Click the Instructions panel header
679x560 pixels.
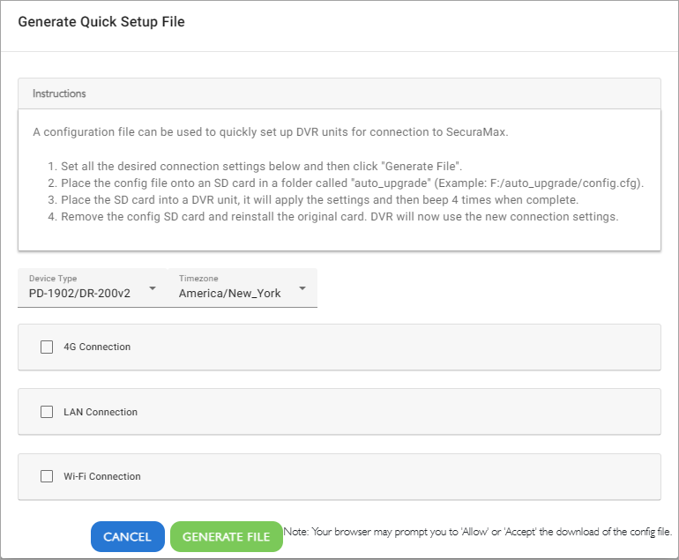[x=339, y=93]
